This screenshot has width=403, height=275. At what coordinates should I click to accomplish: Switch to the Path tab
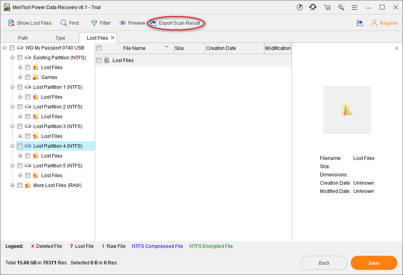(23, 38)
